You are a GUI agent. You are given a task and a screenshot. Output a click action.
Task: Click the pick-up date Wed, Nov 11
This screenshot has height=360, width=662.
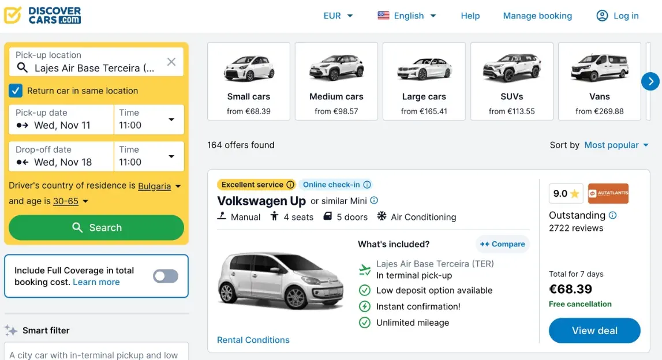(x=61, y=119)
